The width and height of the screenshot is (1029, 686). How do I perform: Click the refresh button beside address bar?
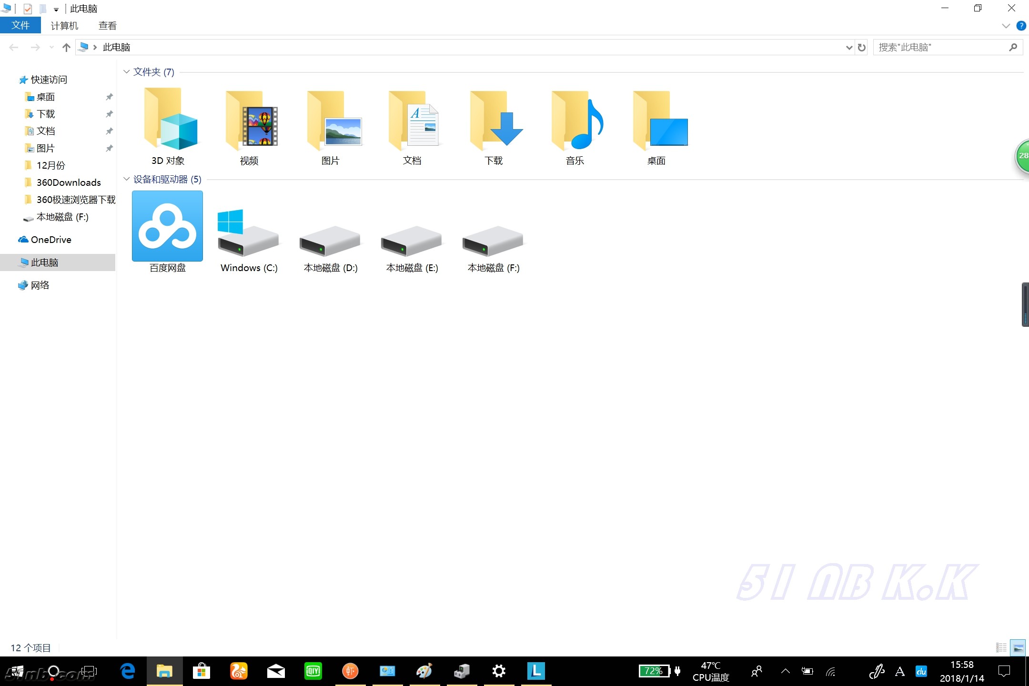[861, 47]
